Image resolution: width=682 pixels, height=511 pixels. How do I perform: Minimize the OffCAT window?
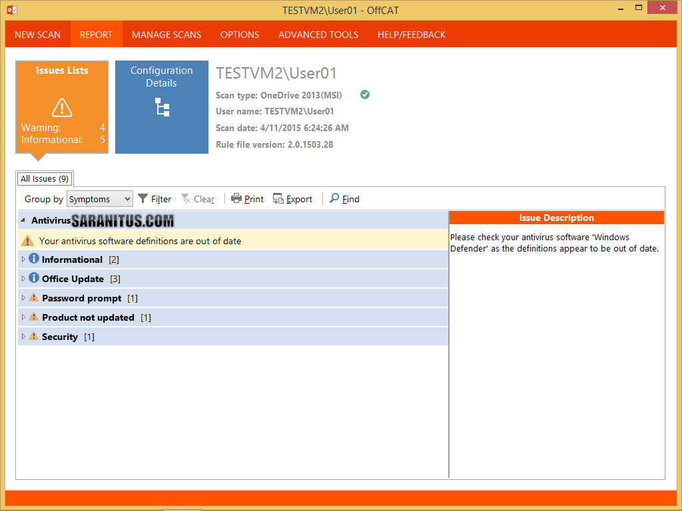(x=621, y=8)
